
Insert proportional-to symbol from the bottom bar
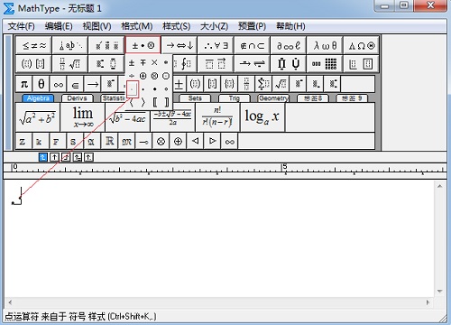coord(229,141)
